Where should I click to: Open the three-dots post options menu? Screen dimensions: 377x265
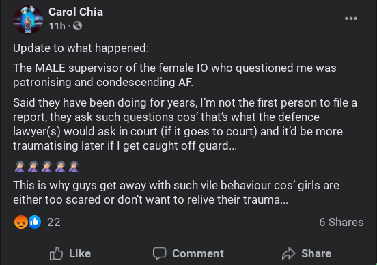(x=351, y=18)
